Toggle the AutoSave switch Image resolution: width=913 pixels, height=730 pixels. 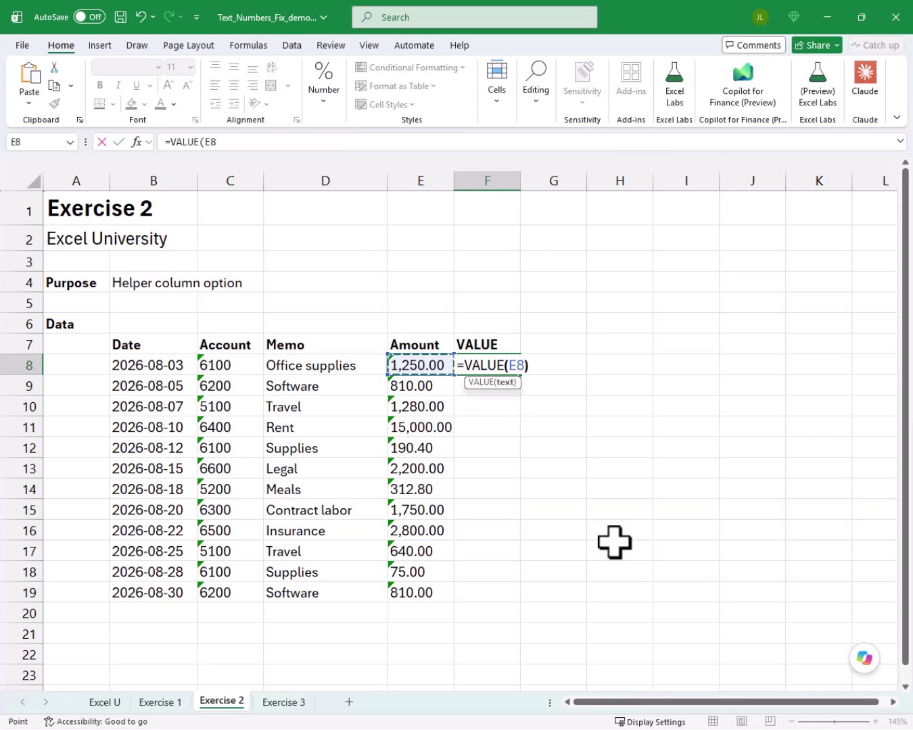89,17
